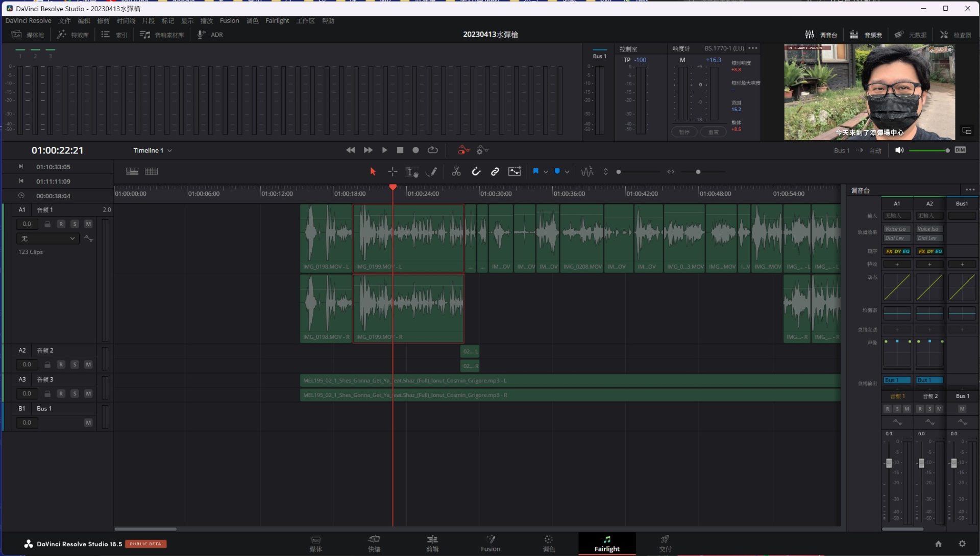Adjust the A1 mixer fader
The image size is (980, 556).
click(889, 463)
